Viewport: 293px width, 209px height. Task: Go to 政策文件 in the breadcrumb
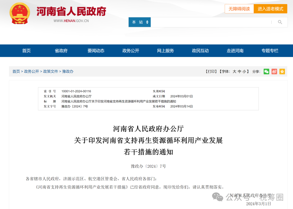click(x=51, y=72)
